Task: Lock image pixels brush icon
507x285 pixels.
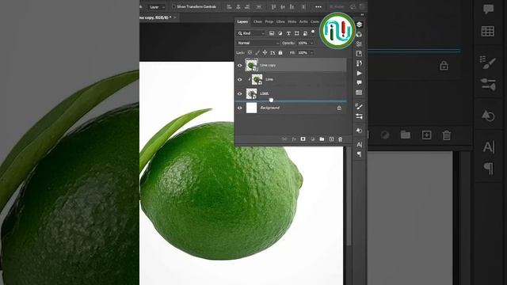Action: point(257,52)
